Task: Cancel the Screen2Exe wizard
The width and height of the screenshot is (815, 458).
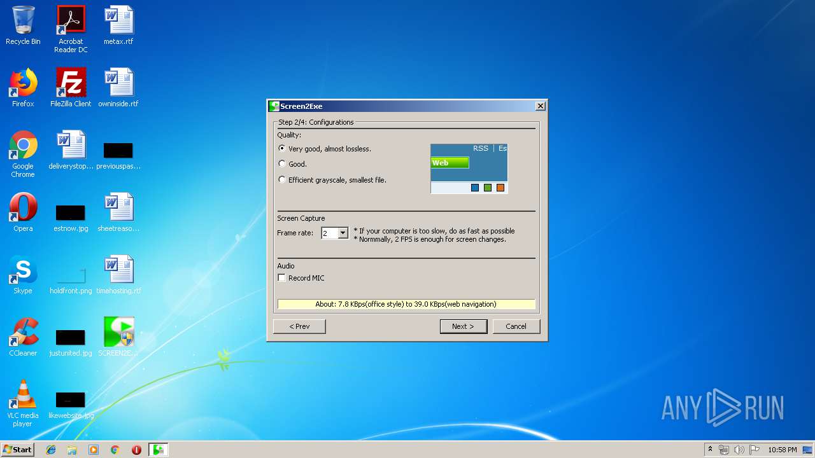Action: [516, 326]
